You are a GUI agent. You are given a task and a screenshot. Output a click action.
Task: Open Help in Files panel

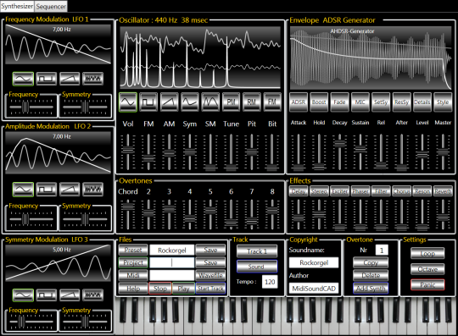point(133,289)
